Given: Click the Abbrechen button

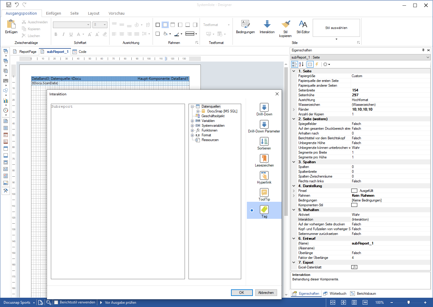Looking at the screenshot, I should [x=266, y=293].
